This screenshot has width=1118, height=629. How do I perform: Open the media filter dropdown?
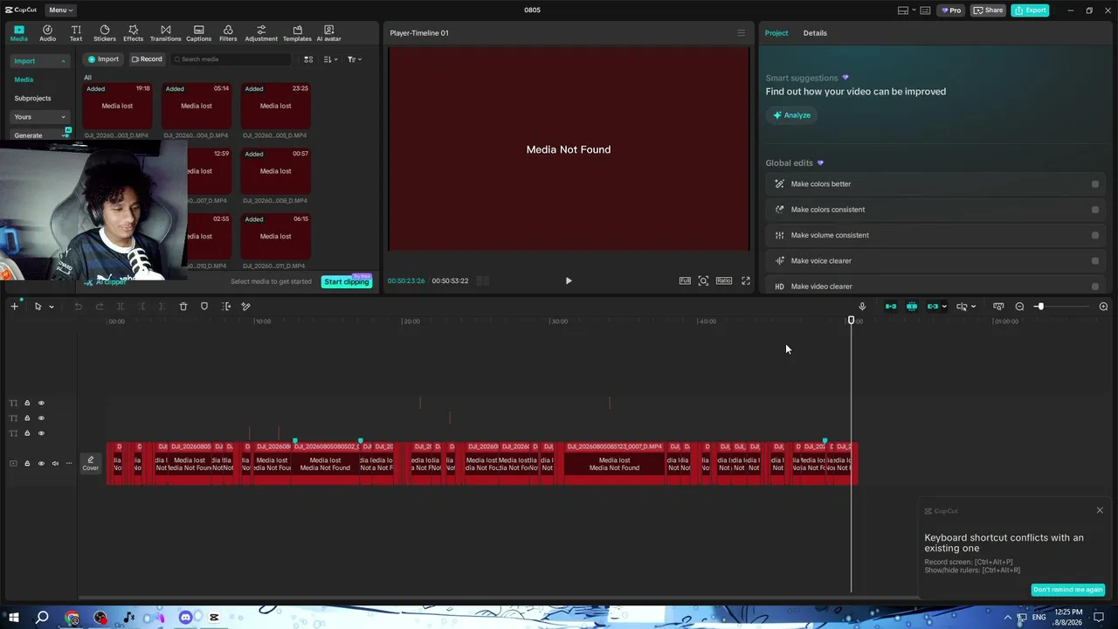[354, 59]
